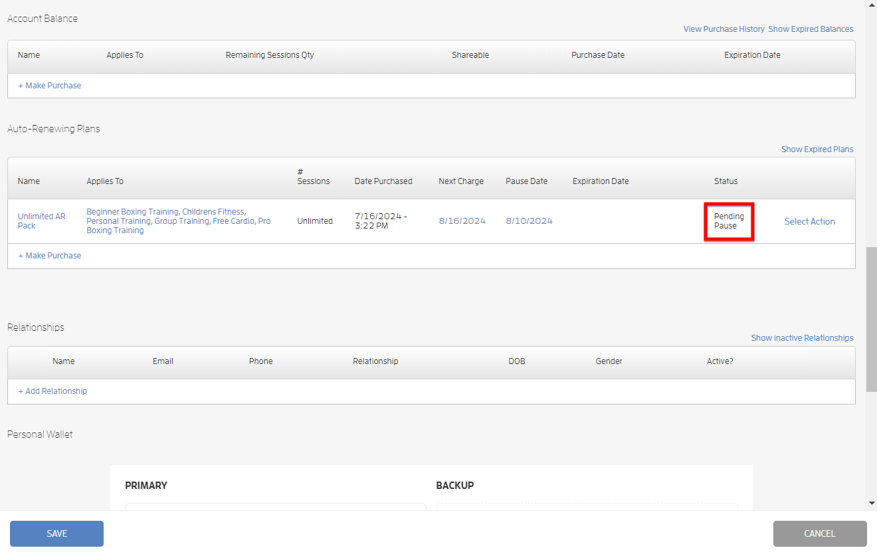Screen dimensions: 877x554
Task: Click the 7/16/2024 - 3:22 PM purchase date
Action: [381, 221]
